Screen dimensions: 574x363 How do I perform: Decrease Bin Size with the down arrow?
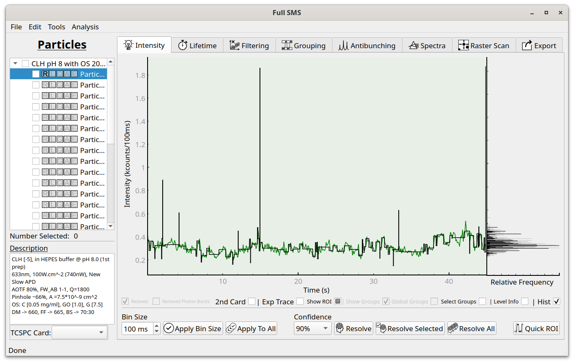tap(157, 332)
